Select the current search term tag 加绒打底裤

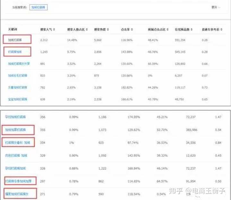click(x=38, y=7)
